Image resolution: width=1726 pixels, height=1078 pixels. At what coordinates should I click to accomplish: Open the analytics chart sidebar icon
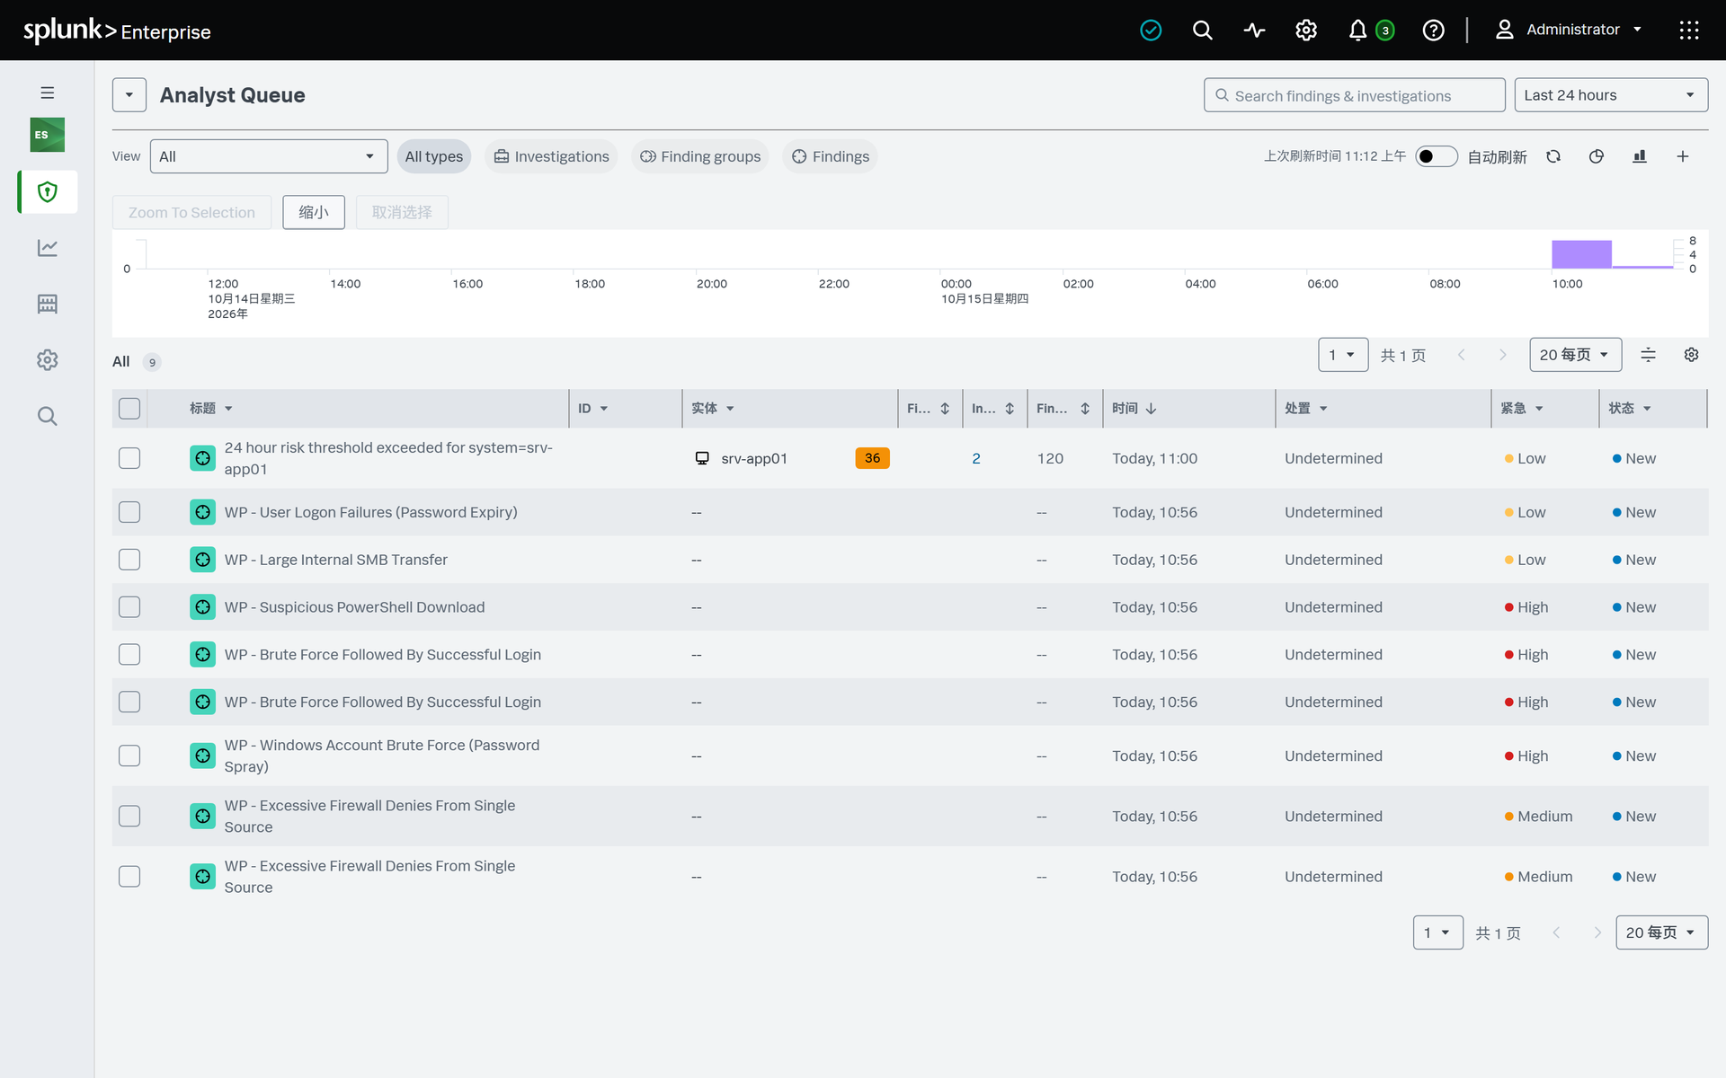[48, 248]
